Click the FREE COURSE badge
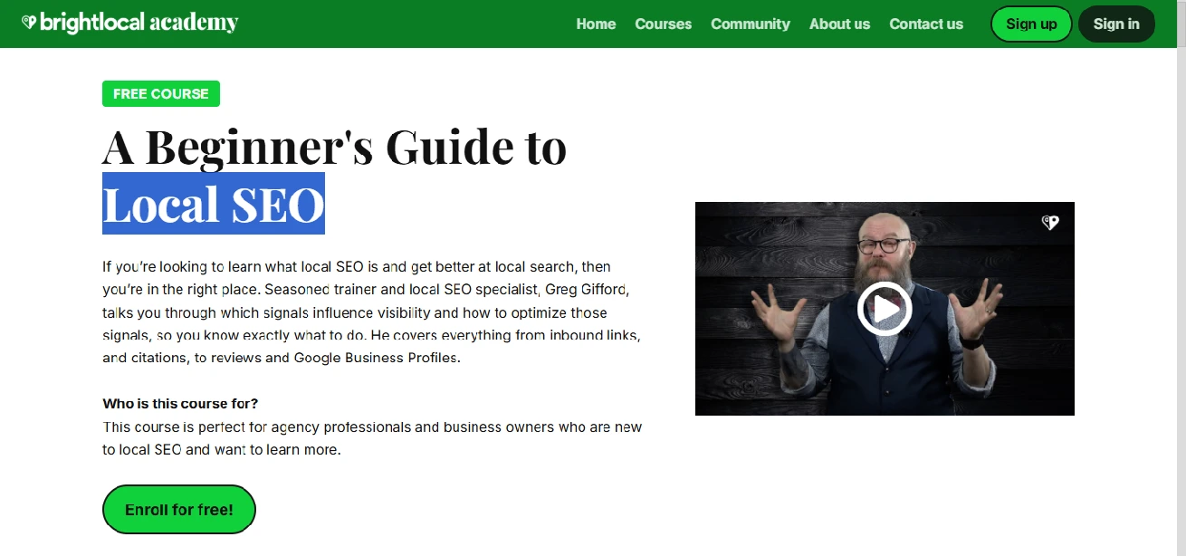Screen dimensions: 1186x556 click(161, 94)
